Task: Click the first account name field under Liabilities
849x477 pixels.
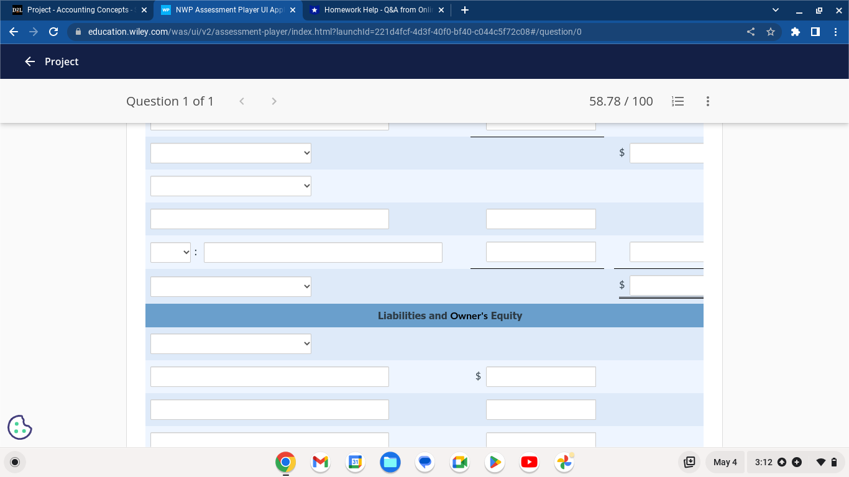Action: 270,377
